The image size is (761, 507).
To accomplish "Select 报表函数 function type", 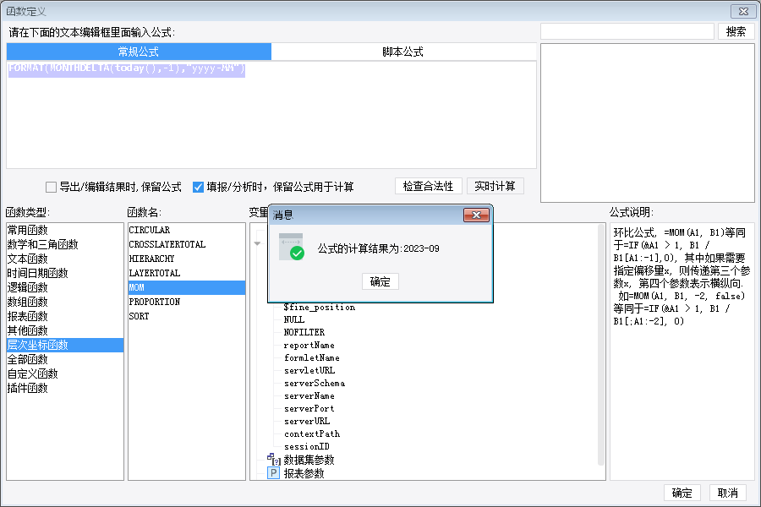I will (65, 316).
